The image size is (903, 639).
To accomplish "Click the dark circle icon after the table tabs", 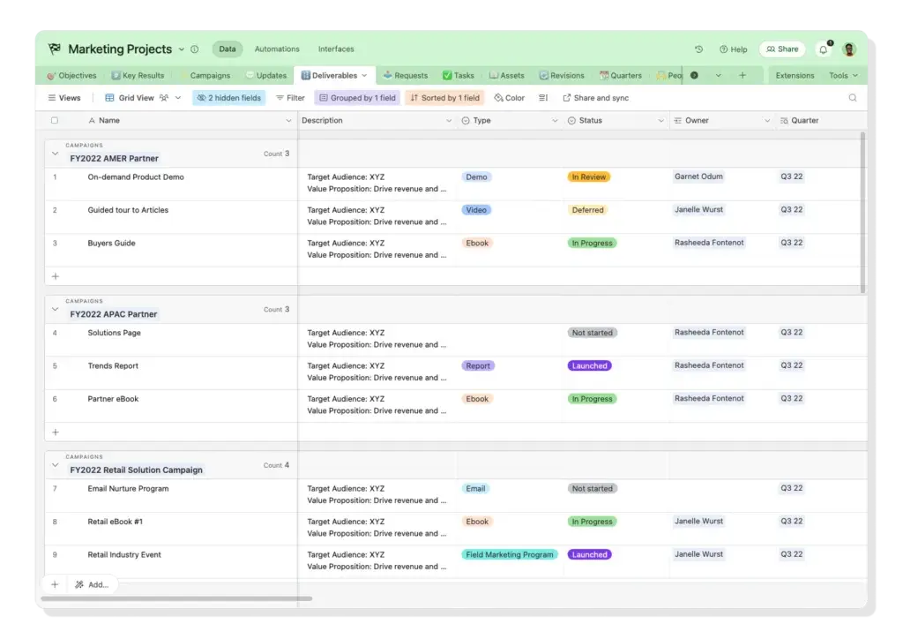I will coord(695,76).
